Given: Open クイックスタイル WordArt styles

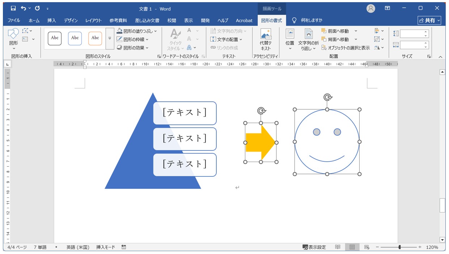Looking at the screenshot, I should (x=175, y=40).
